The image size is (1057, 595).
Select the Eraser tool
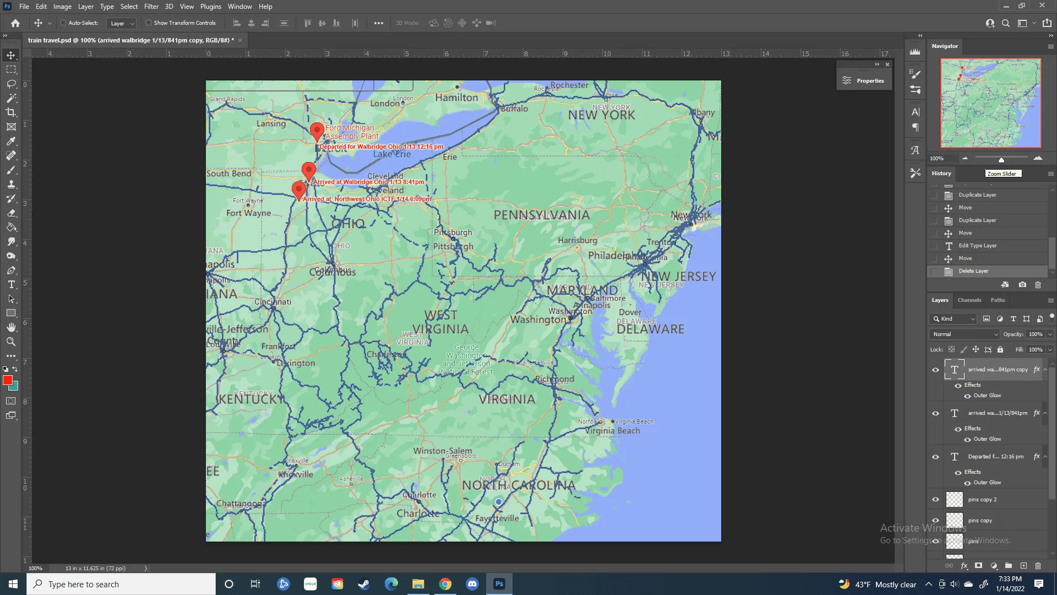11,213
